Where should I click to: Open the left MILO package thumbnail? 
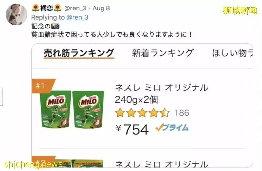point(55,109)
